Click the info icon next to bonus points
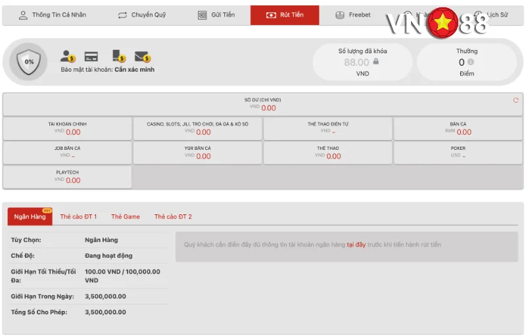This screenshot has width=526, height=336. point(471,62)
